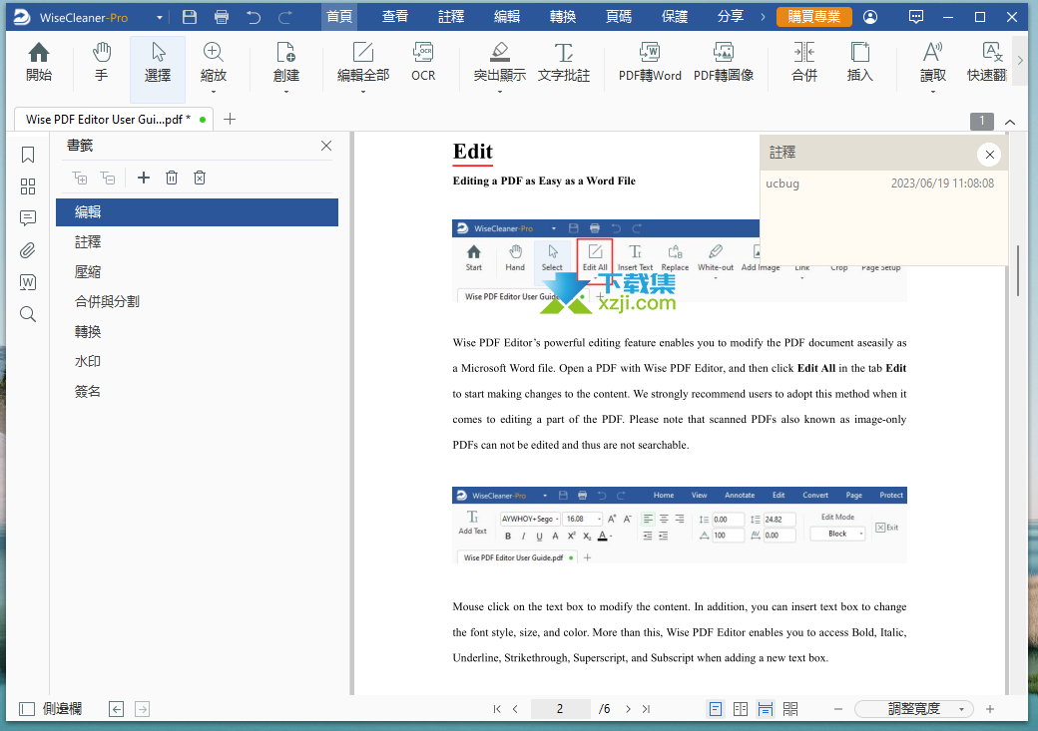The height and width of the screenshot is (731, 1038).
Task: Open a new document tab
Action: pyautogui.click(x=229, y=119)
